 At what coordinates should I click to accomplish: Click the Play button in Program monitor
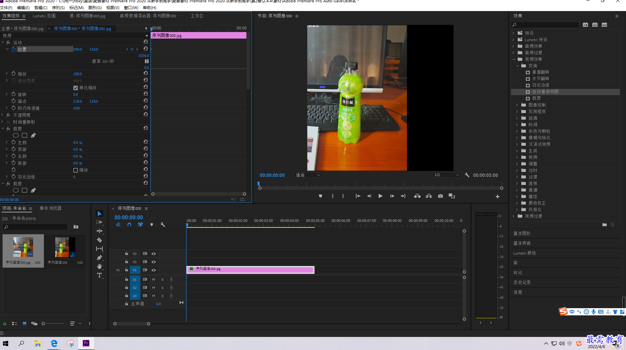pos(380,196)
